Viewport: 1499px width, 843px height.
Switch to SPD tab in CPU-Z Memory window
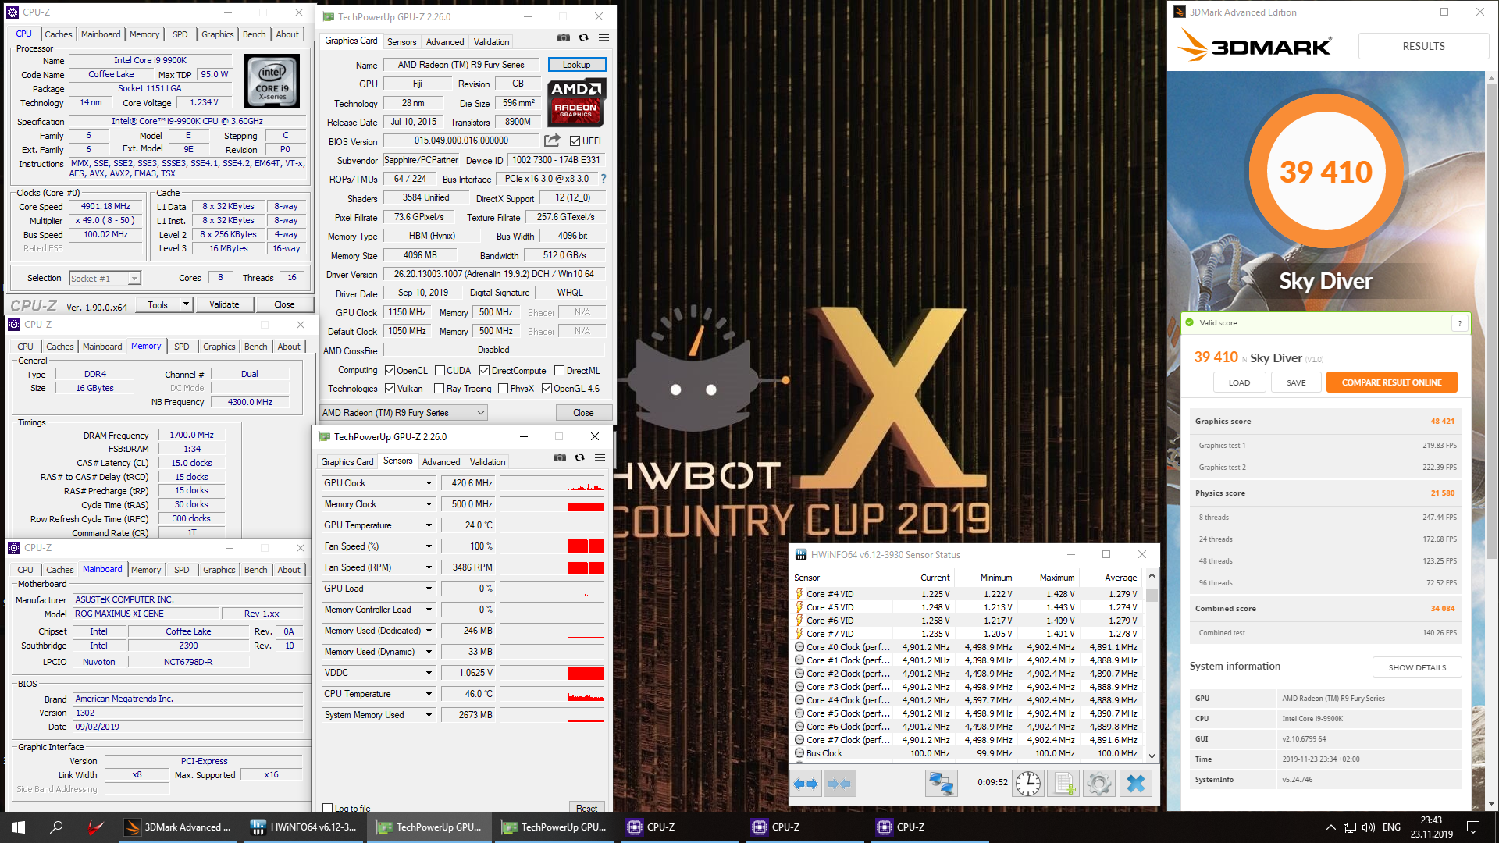coord(182,347)
